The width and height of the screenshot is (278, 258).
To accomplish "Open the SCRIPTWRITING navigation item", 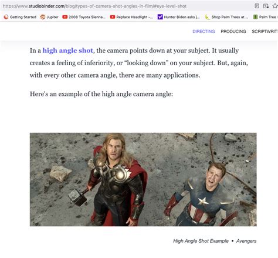I will (265, 31).
